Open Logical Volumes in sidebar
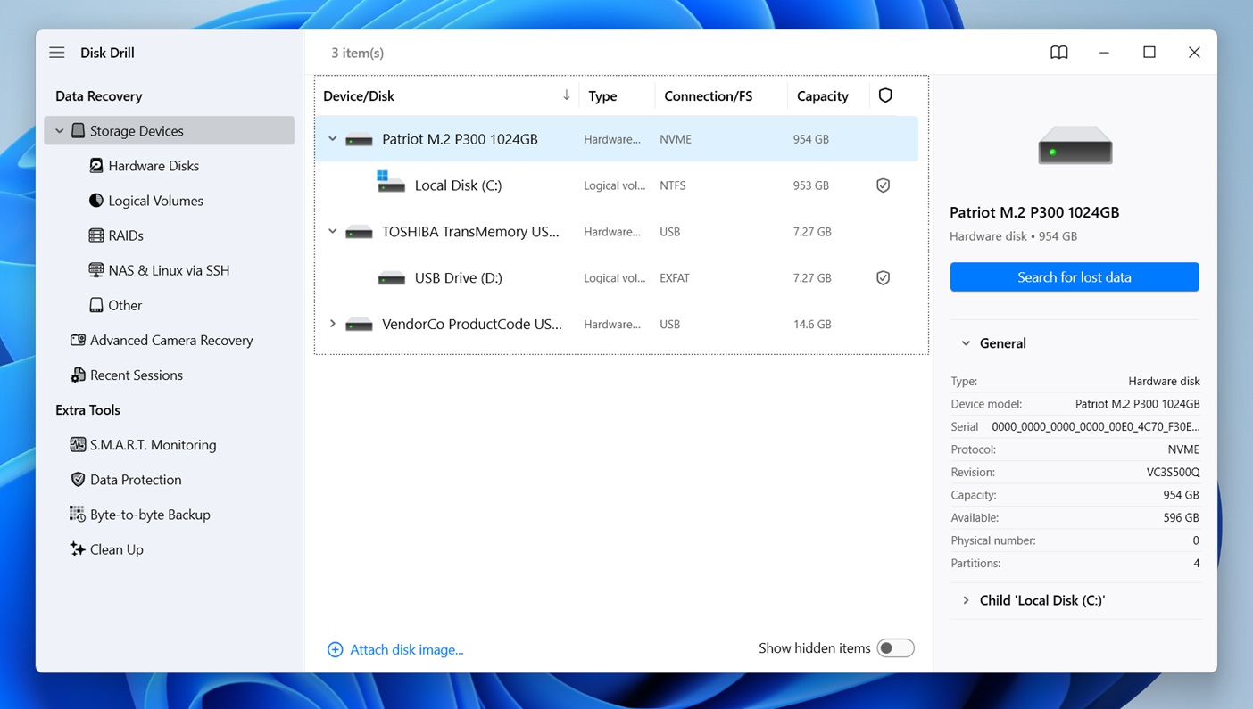 point(155,201)
